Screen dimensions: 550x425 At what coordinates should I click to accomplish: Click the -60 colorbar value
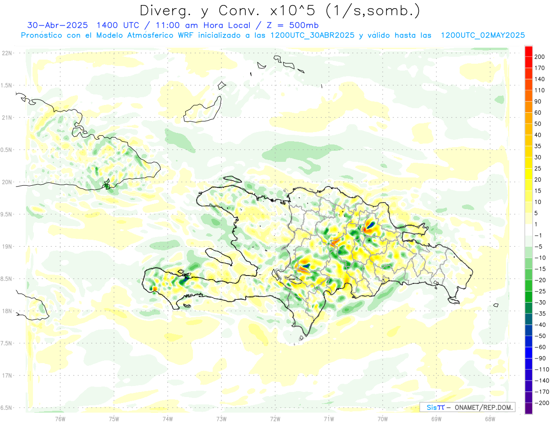coord(539,347)
